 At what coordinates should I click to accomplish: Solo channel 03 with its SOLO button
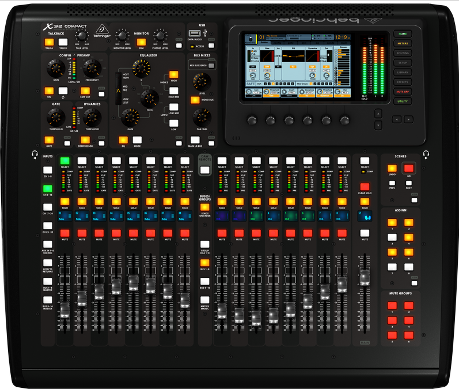[99, 202]
